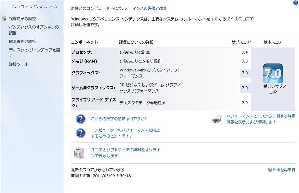Click the processor subscore 7.4
The height and width of the screenshot is (193, 299).
(245, 52)
